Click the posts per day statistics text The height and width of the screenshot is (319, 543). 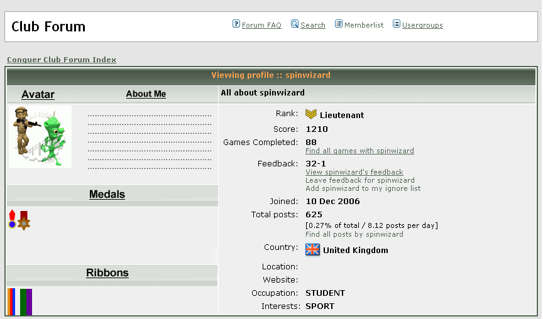click(371, 225)
